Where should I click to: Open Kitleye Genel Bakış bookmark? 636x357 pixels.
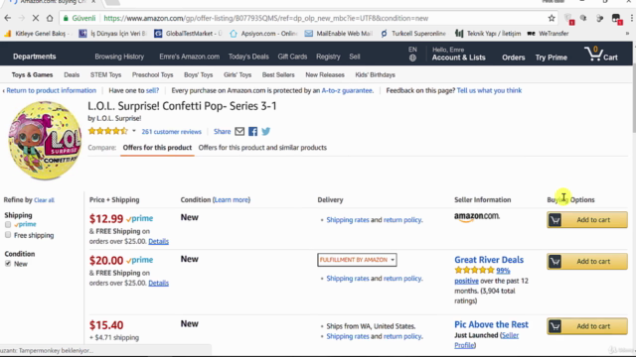(x=38, y=34)
